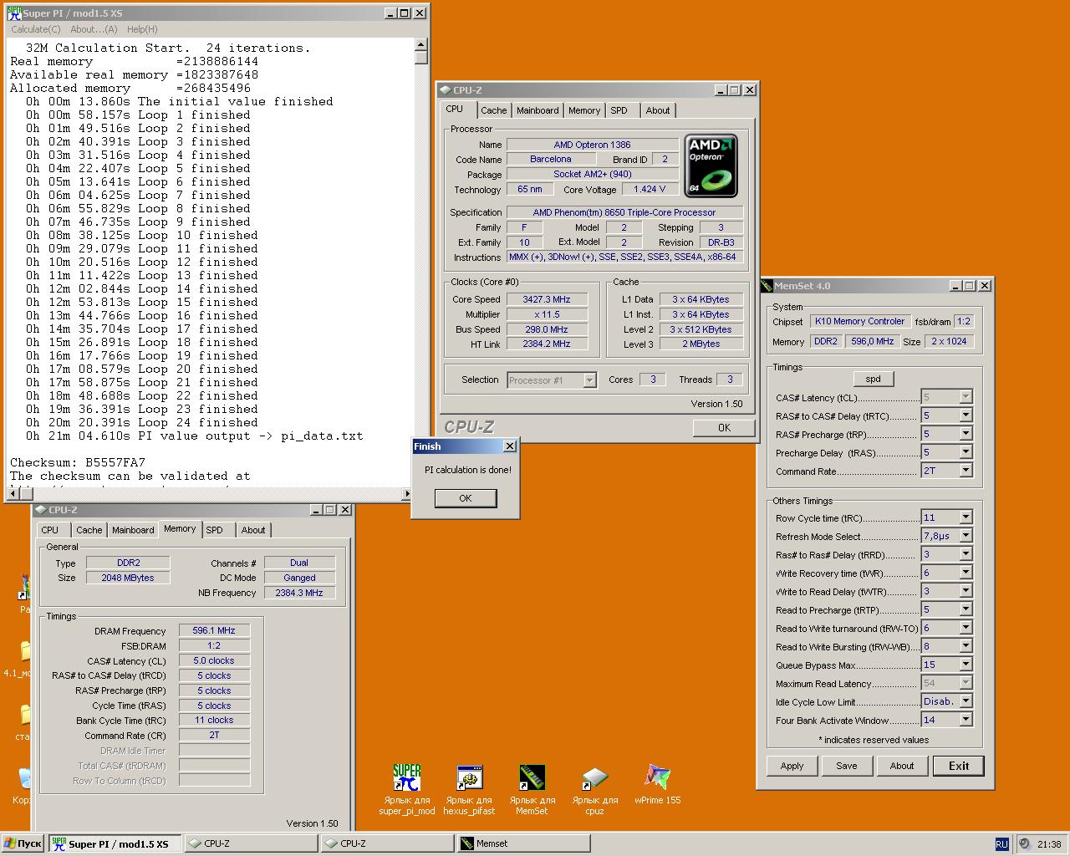Click OK in the Finish dialog

pyautogui.click(x=466, y=498)
